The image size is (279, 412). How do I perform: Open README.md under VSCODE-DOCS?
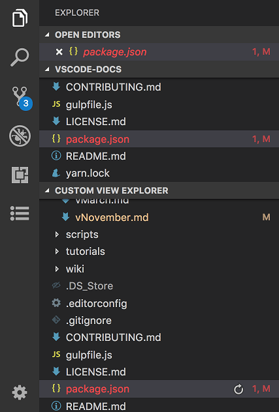(159, 156)
